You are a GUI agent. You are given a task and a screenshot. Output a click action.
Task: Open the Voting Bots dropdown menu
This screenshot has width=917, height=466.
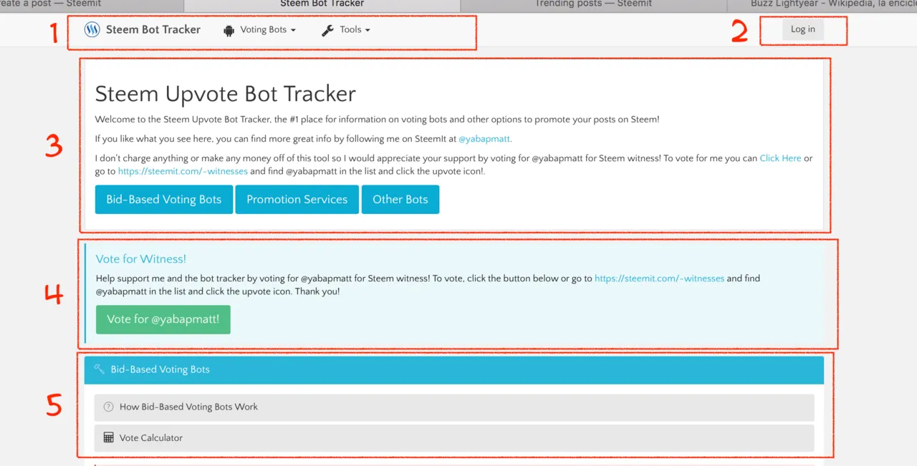pyautogui.click(x=260, y=30)
